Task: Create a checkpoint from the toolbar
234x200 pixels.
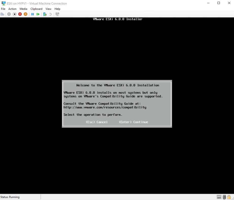Action: [x=45, y=14]
